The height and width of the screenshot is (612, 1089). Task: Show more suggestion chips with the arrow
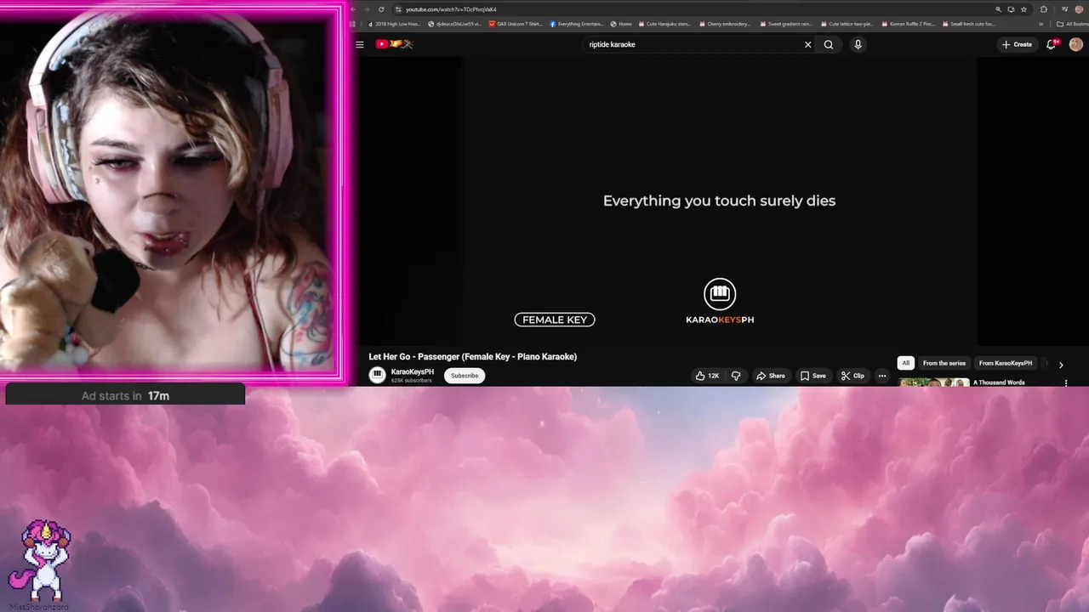(1061, 364)
